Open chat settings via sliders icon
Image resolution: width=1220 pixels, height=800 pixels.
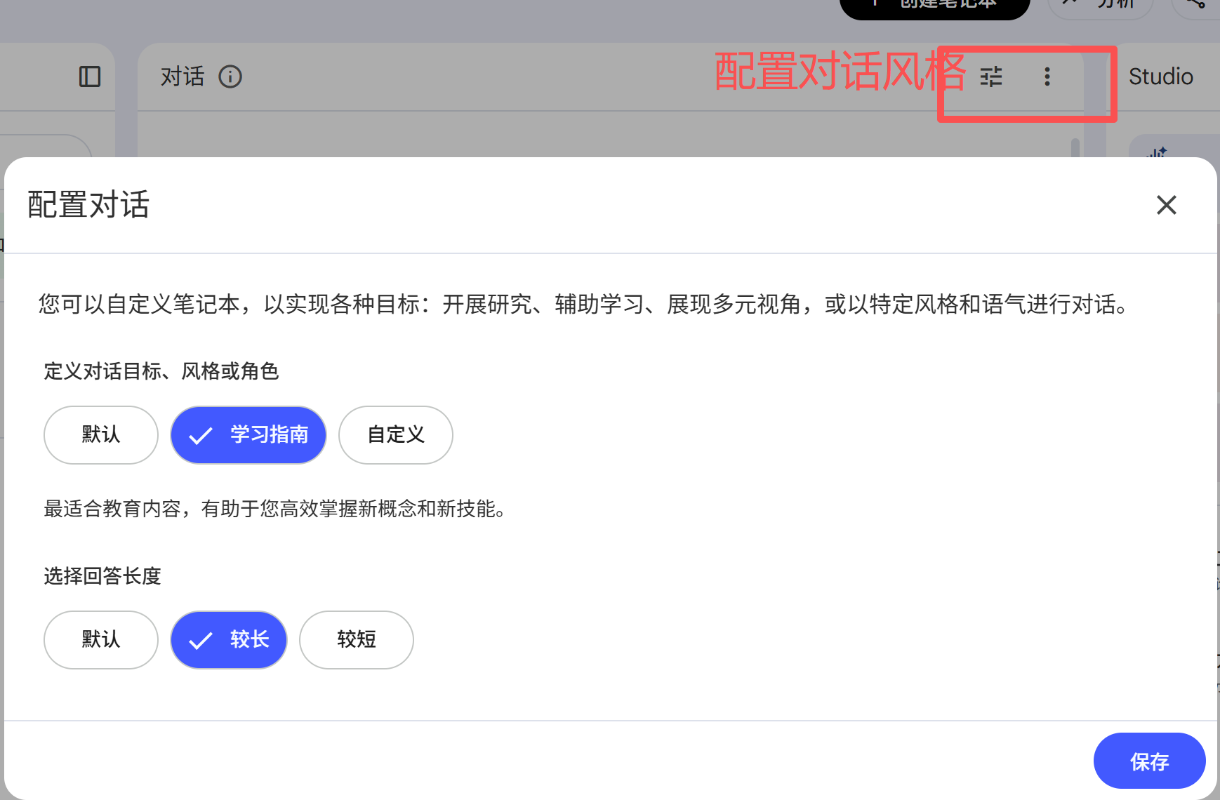(x=991, y=76)
